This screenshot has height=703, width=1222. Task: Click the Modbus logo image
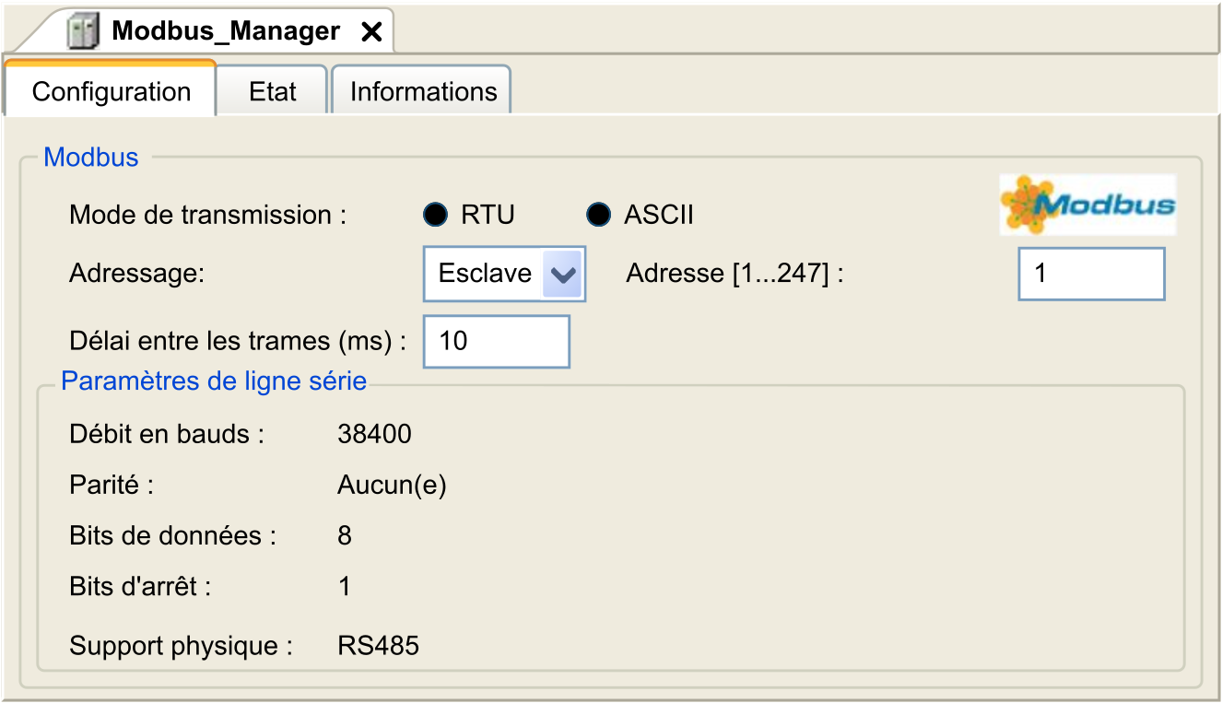[x=1087, y=205]
